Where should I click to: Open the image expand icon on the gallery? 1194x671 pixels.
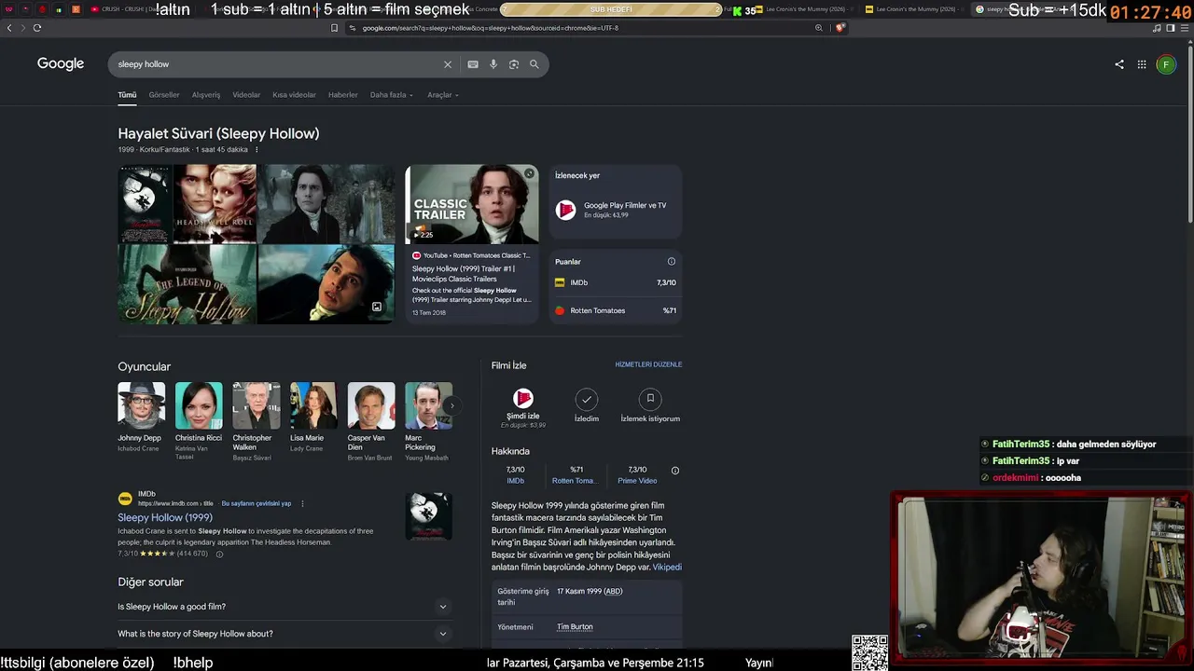pyautogui.click(x=377, y=307)
